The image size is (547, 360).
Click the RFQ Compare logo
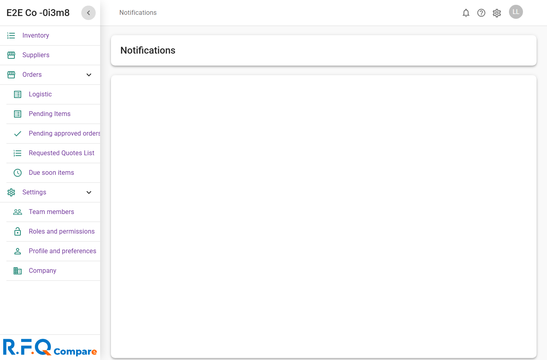[50, 347]
